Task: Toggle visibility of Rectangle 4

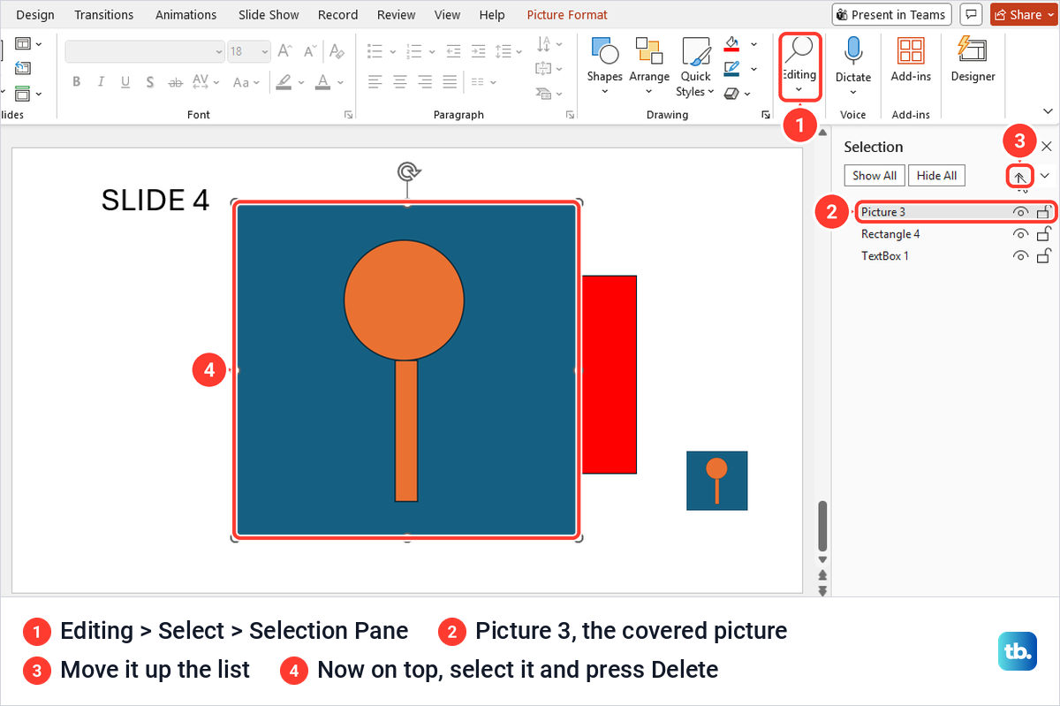Action: point(1020,234)
